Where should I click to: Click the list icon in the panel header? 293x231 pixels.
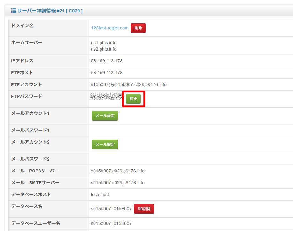14,11
